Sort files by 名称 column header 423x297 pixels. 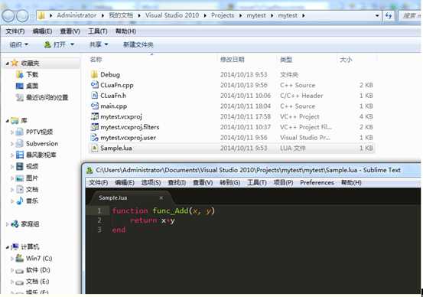click(x=96, y=60)
